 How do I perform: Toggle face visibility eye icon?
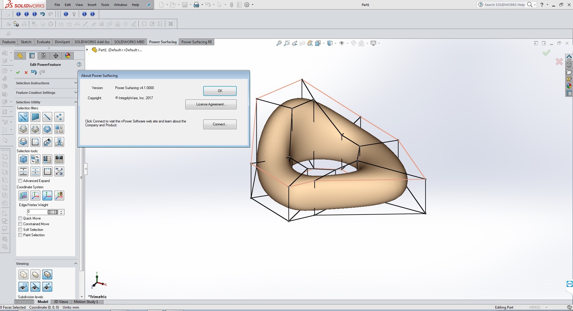[23, 287]
